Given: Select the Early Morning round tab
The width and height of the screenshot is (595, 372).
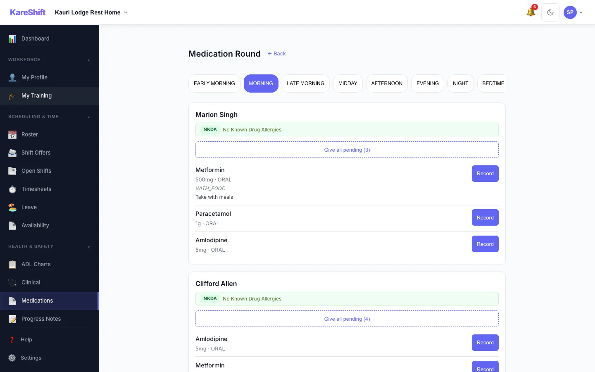Looking at the screenshot, I should 214,83.
